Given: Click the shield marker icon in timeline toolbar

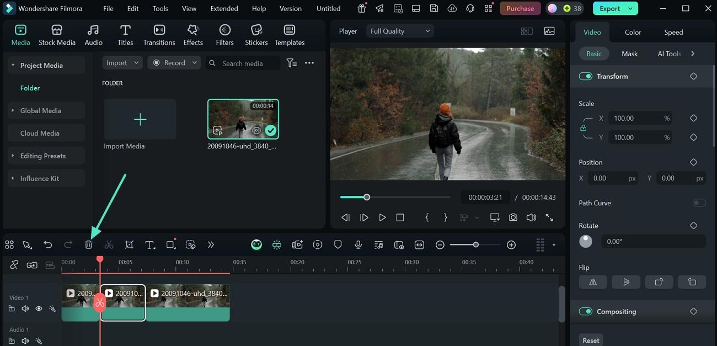Looking at the screenshot, I should click(338, 244).
